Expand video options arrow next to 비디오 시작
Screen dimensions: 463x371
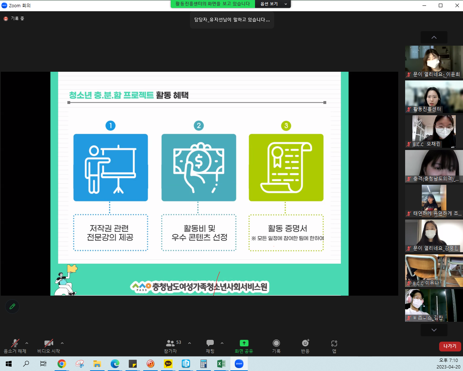(x=62, y=343)
